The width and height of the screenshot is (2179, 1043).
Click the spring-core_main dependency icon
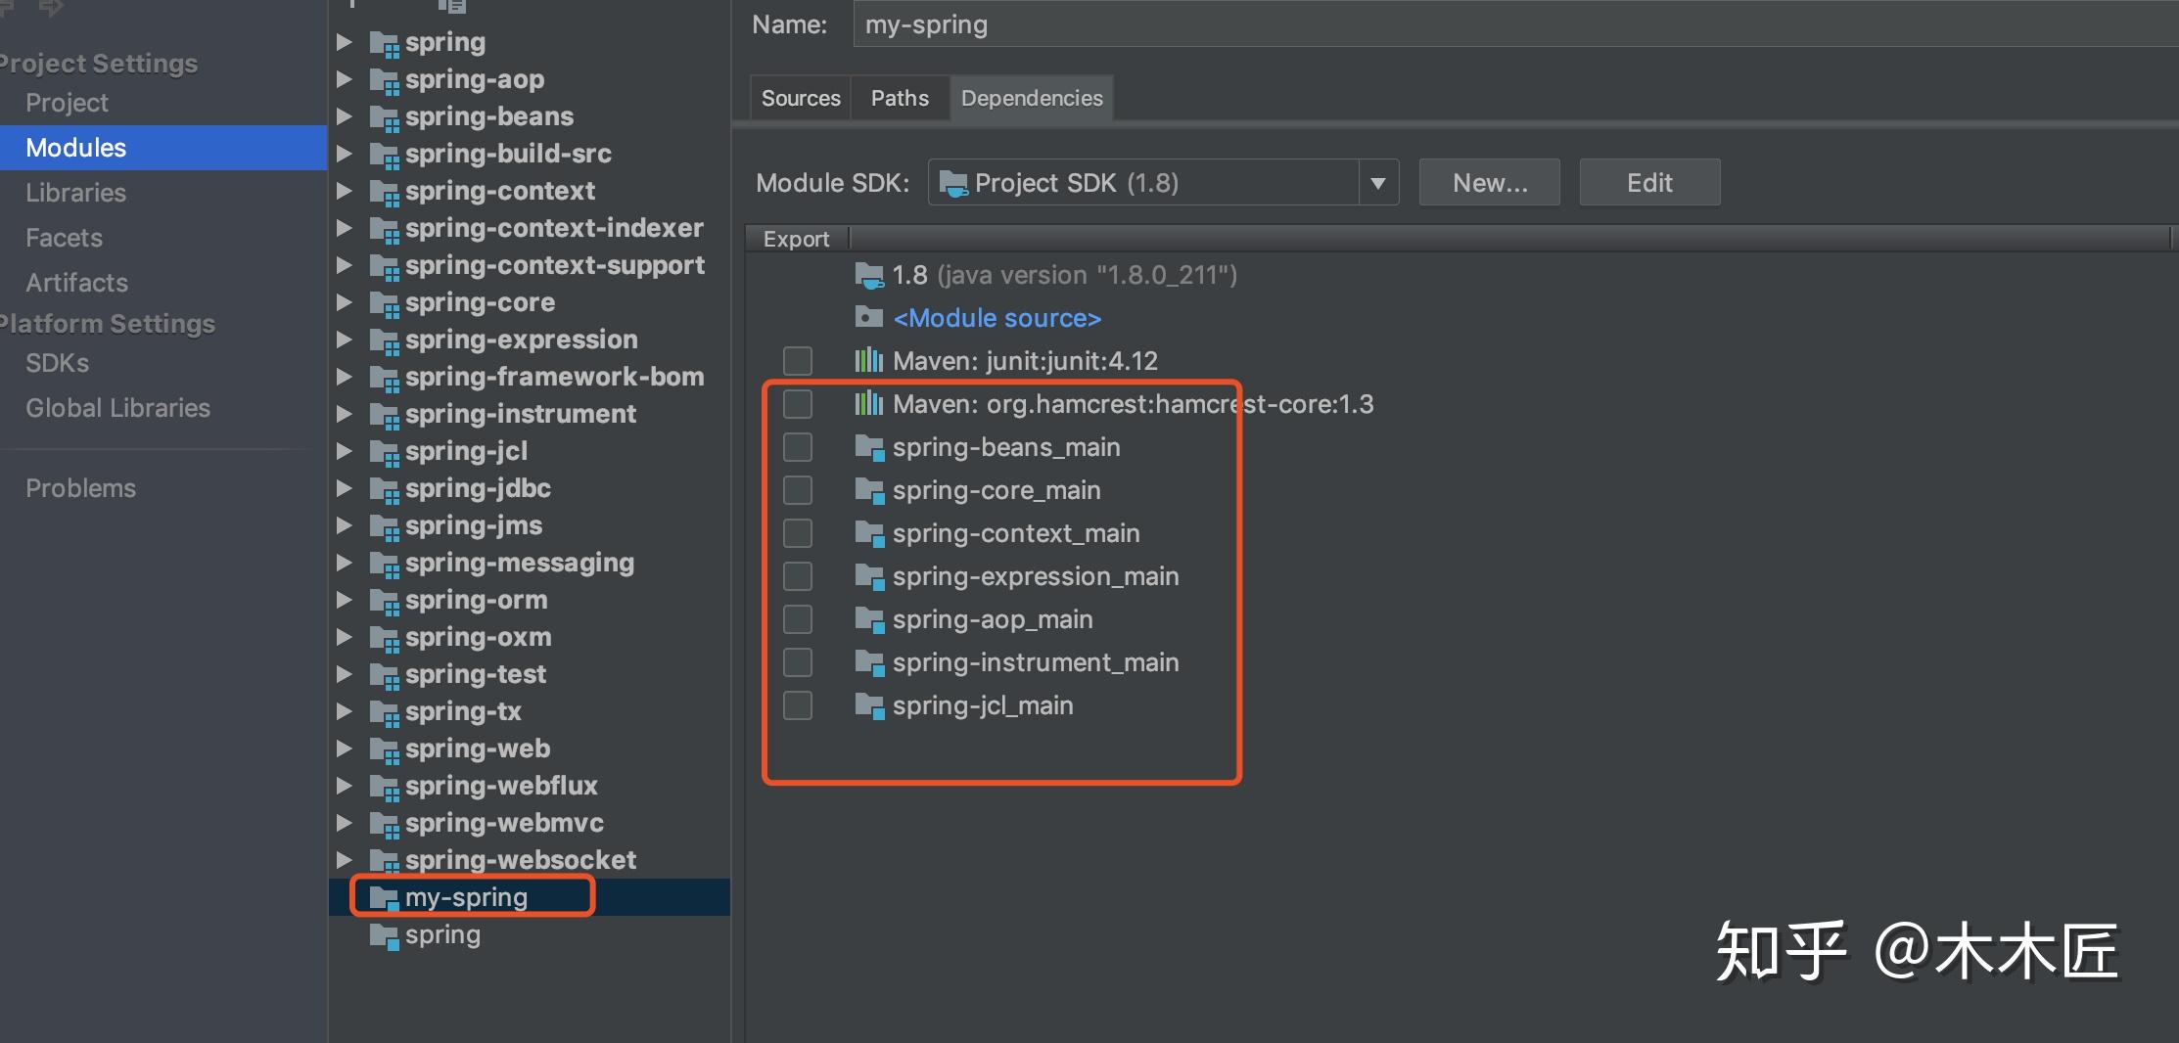869,491
